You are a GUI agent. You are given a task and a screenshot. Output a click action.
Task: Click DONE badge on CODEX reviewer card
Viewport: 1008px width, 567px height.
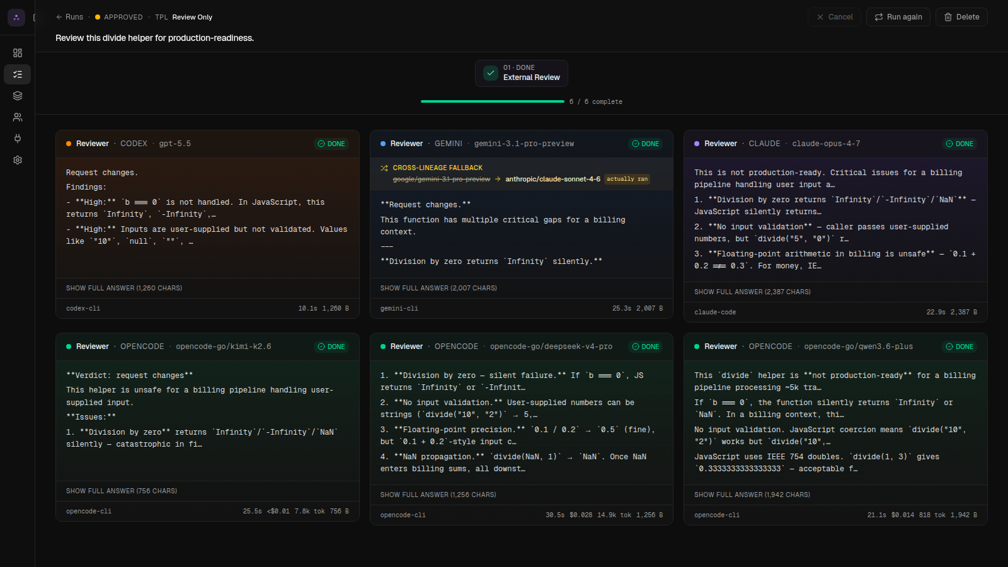tap(331, 144)
